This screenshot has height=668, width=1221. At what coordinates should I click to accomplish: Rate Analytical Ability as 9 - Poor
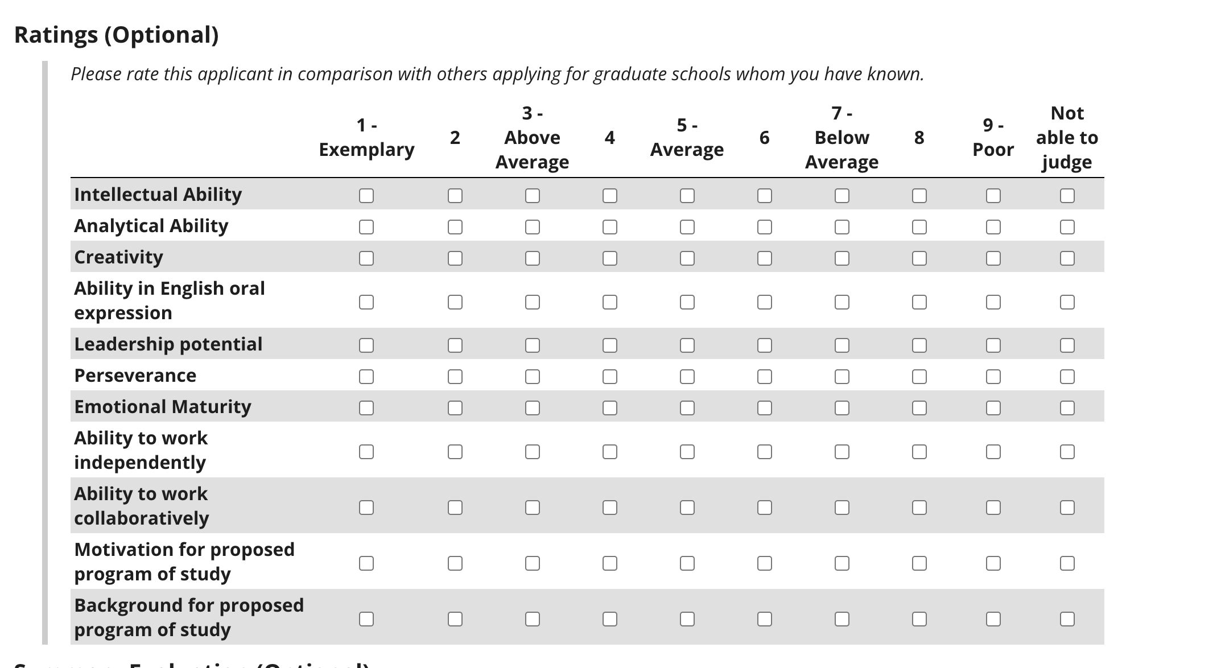[x=993, y=227]
